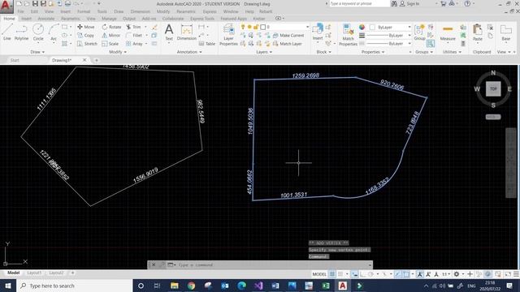The image size is (520, 292).
Task: Open the Insert block tool
Action: pos(318,32)
